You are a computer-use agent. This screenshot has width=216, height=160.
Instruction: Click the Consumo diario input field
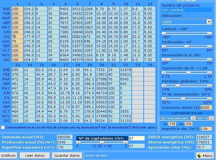pos(206,108)
